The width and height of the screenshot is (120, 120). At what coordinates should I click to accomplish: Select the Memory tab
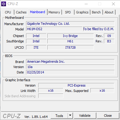[x=54, y=12]
